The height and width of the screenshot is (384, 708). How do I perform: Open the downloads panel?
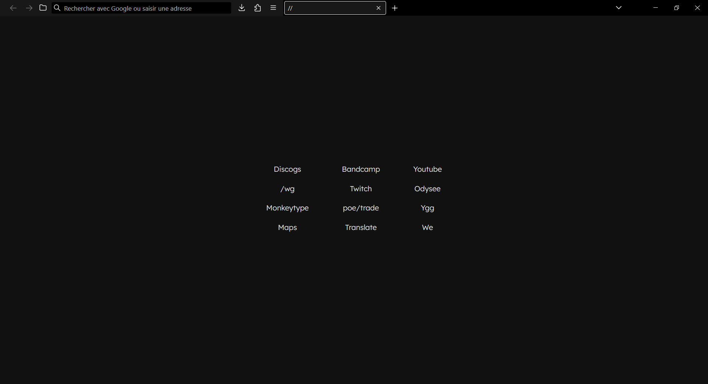(x=242, y=8)
